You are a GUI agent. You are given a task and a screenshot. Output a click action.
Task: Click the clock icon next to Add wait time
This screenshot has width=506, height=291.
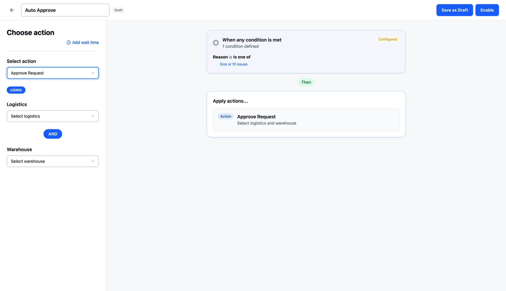point(69,42)
